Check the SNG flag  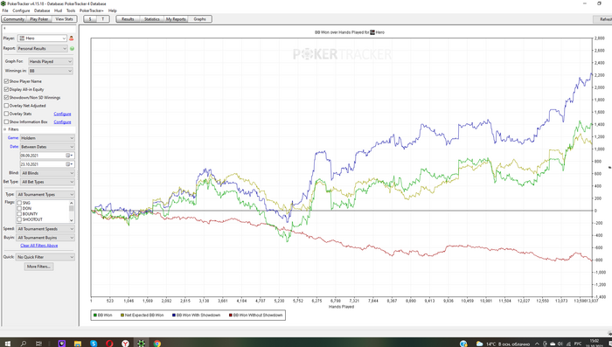[19, 203]
